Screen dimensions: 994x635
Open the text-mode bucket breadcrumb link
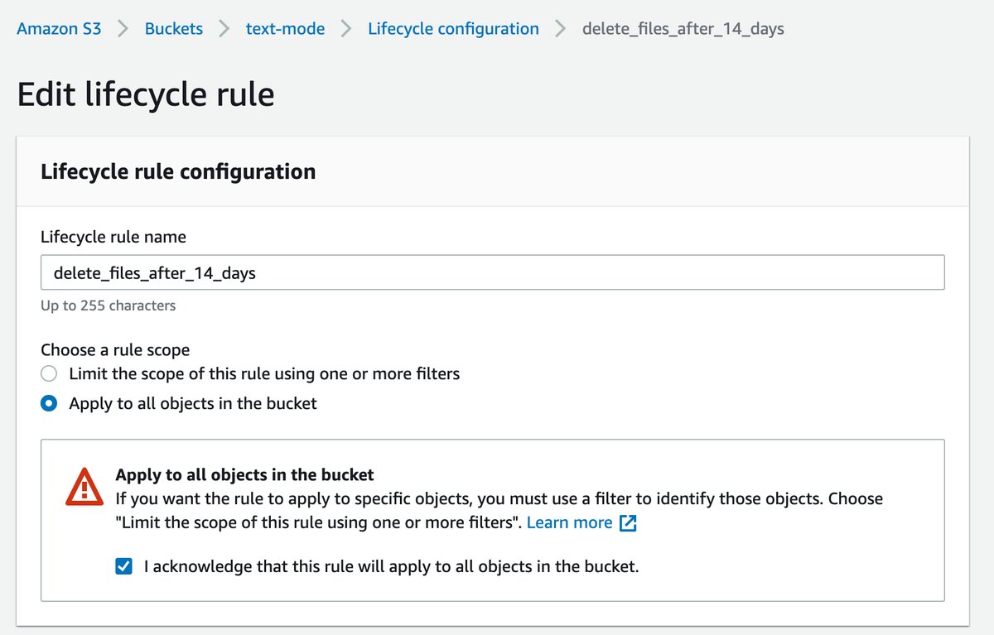pyautogui.click(x=285, y=27)
